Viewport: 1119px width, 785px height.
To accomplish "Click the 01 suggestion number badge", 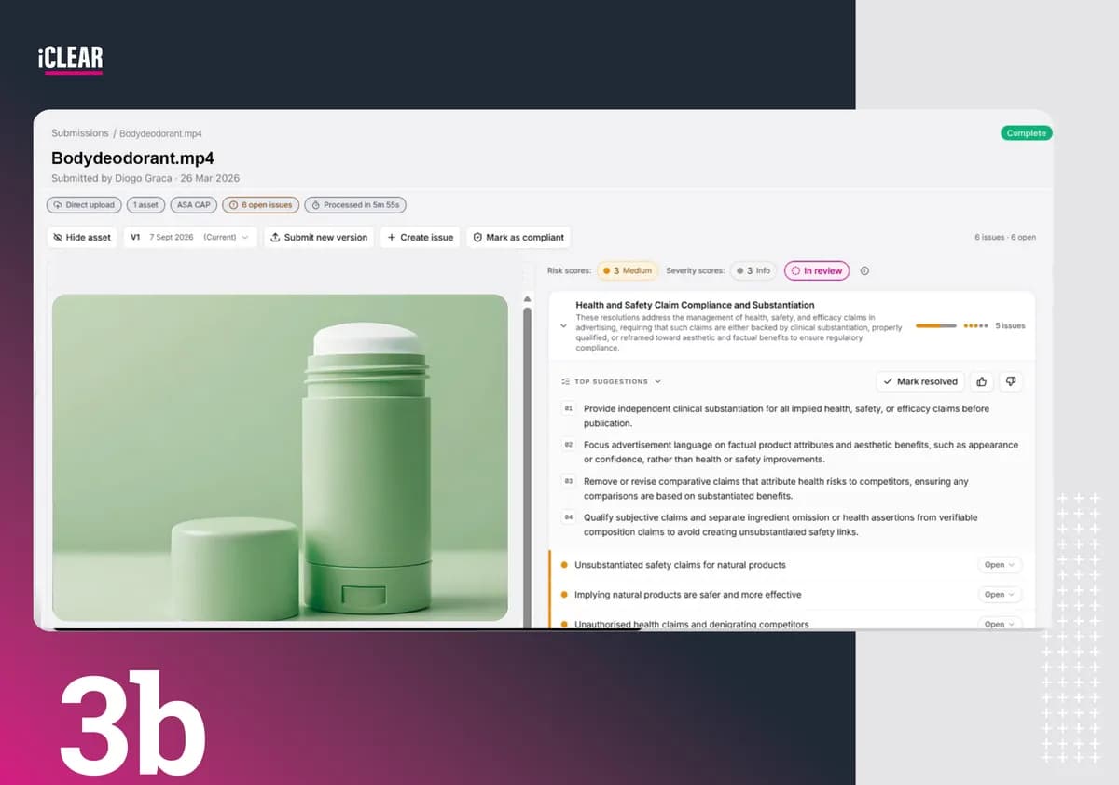I will pyautogui.click(x=568, y=408).
